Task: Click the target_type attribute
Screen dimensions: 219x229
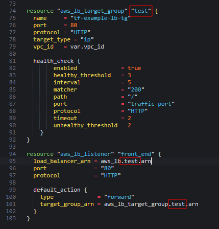Action: coord(52,39)
